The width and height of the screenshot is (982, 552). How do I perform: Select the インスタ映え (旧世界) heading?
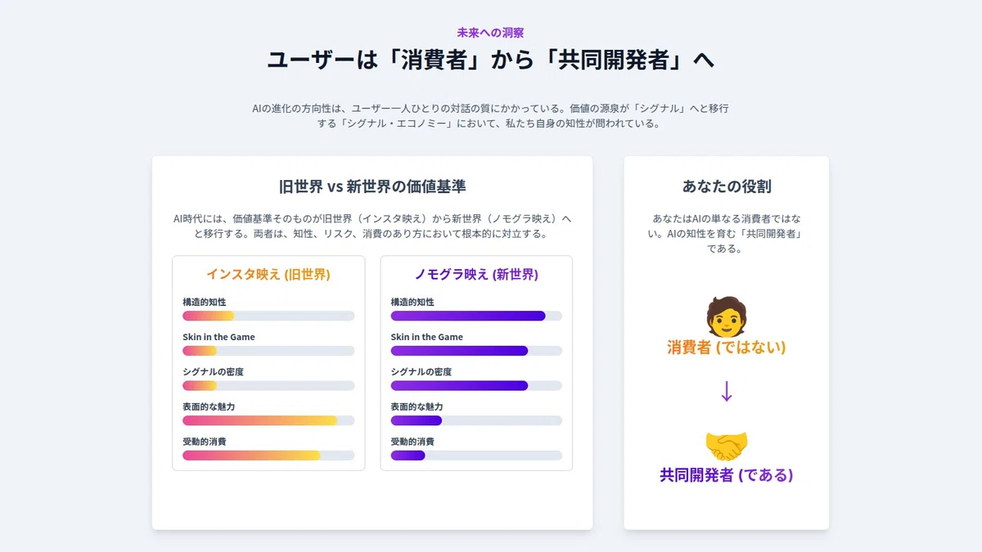click(x=268, y=274)
